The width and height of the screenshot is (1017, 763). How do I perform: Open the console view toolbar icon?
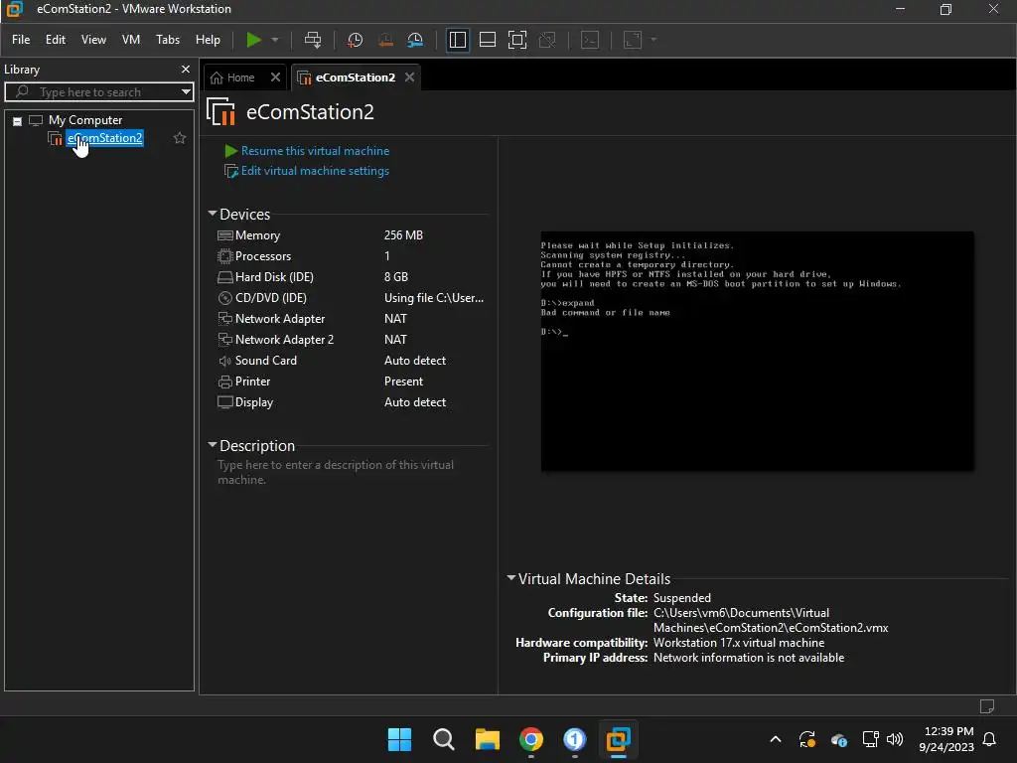(x=590, y=40)
